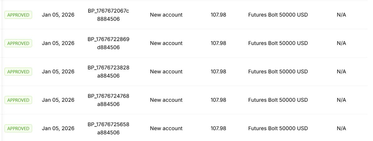The width and height of the screenshot is (373, 141).
Task: Click Futures Bolt 50000 USD in BP_17676722869d884506 row
Action: [278, 43]
